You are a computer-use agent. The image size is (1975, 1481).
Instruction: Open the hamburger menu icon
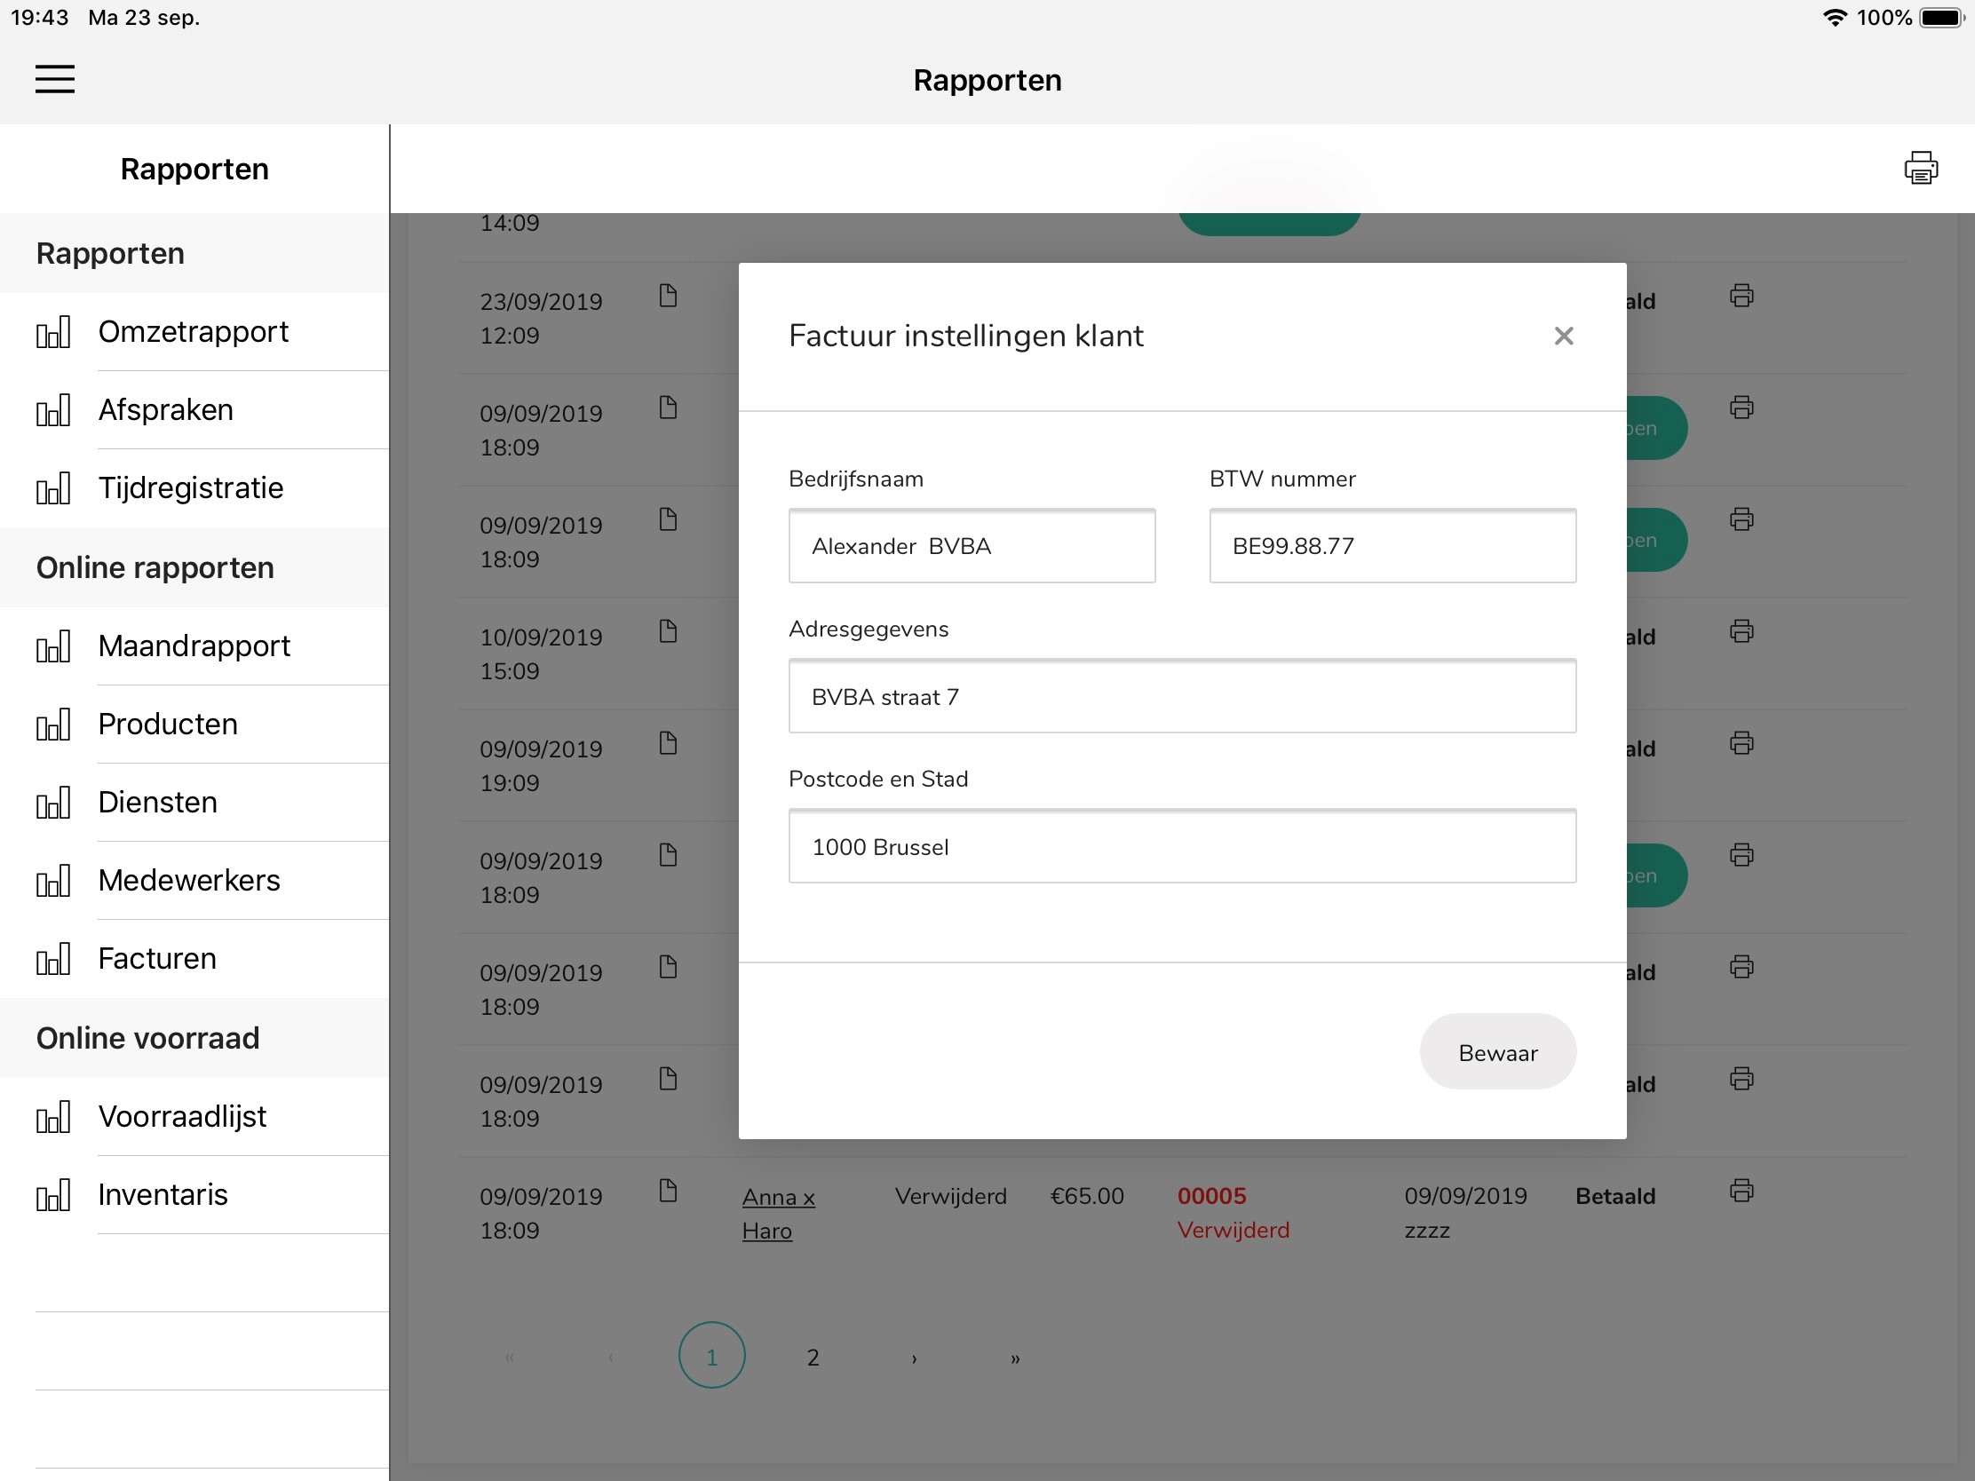pyautogui.click(x=54, y=78)
